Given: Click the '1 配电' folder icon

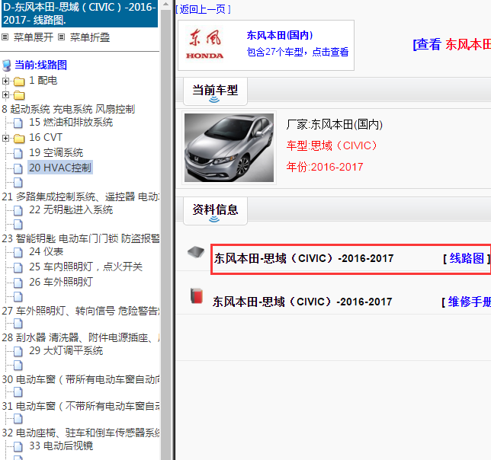Looking at the screenshot, I should [19, 81].
